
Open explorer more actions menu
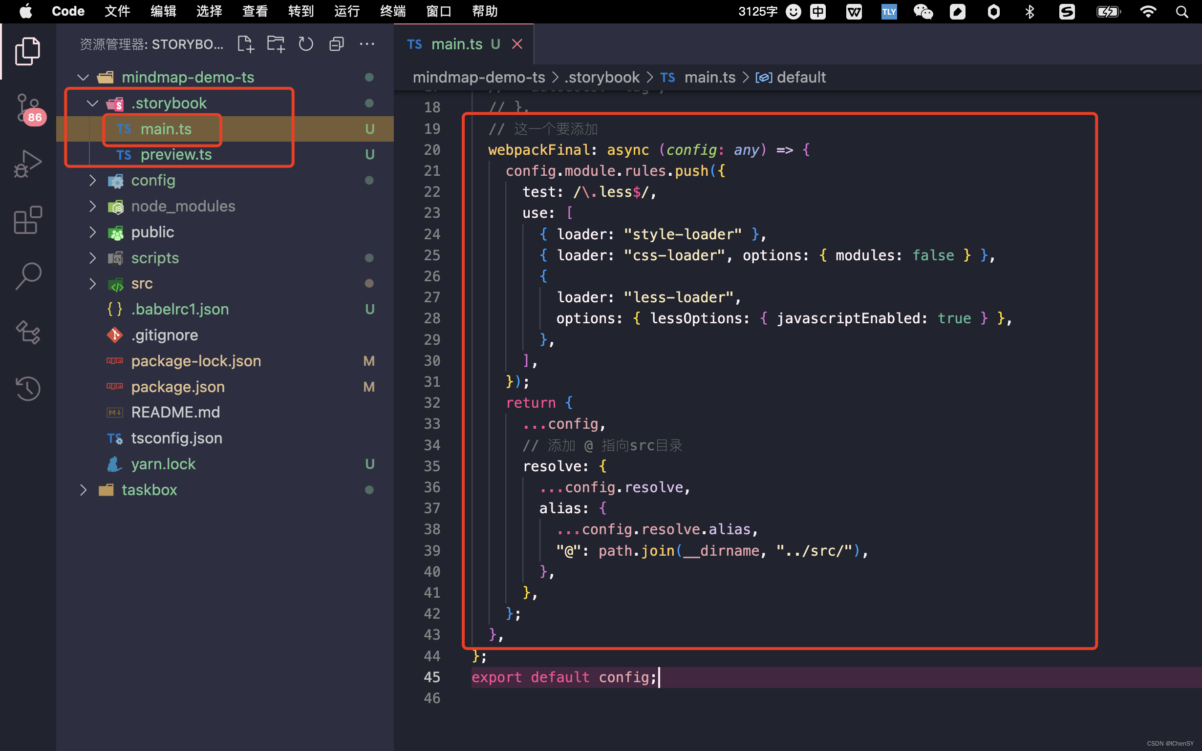pyautogui.click(x=367, y=44)
